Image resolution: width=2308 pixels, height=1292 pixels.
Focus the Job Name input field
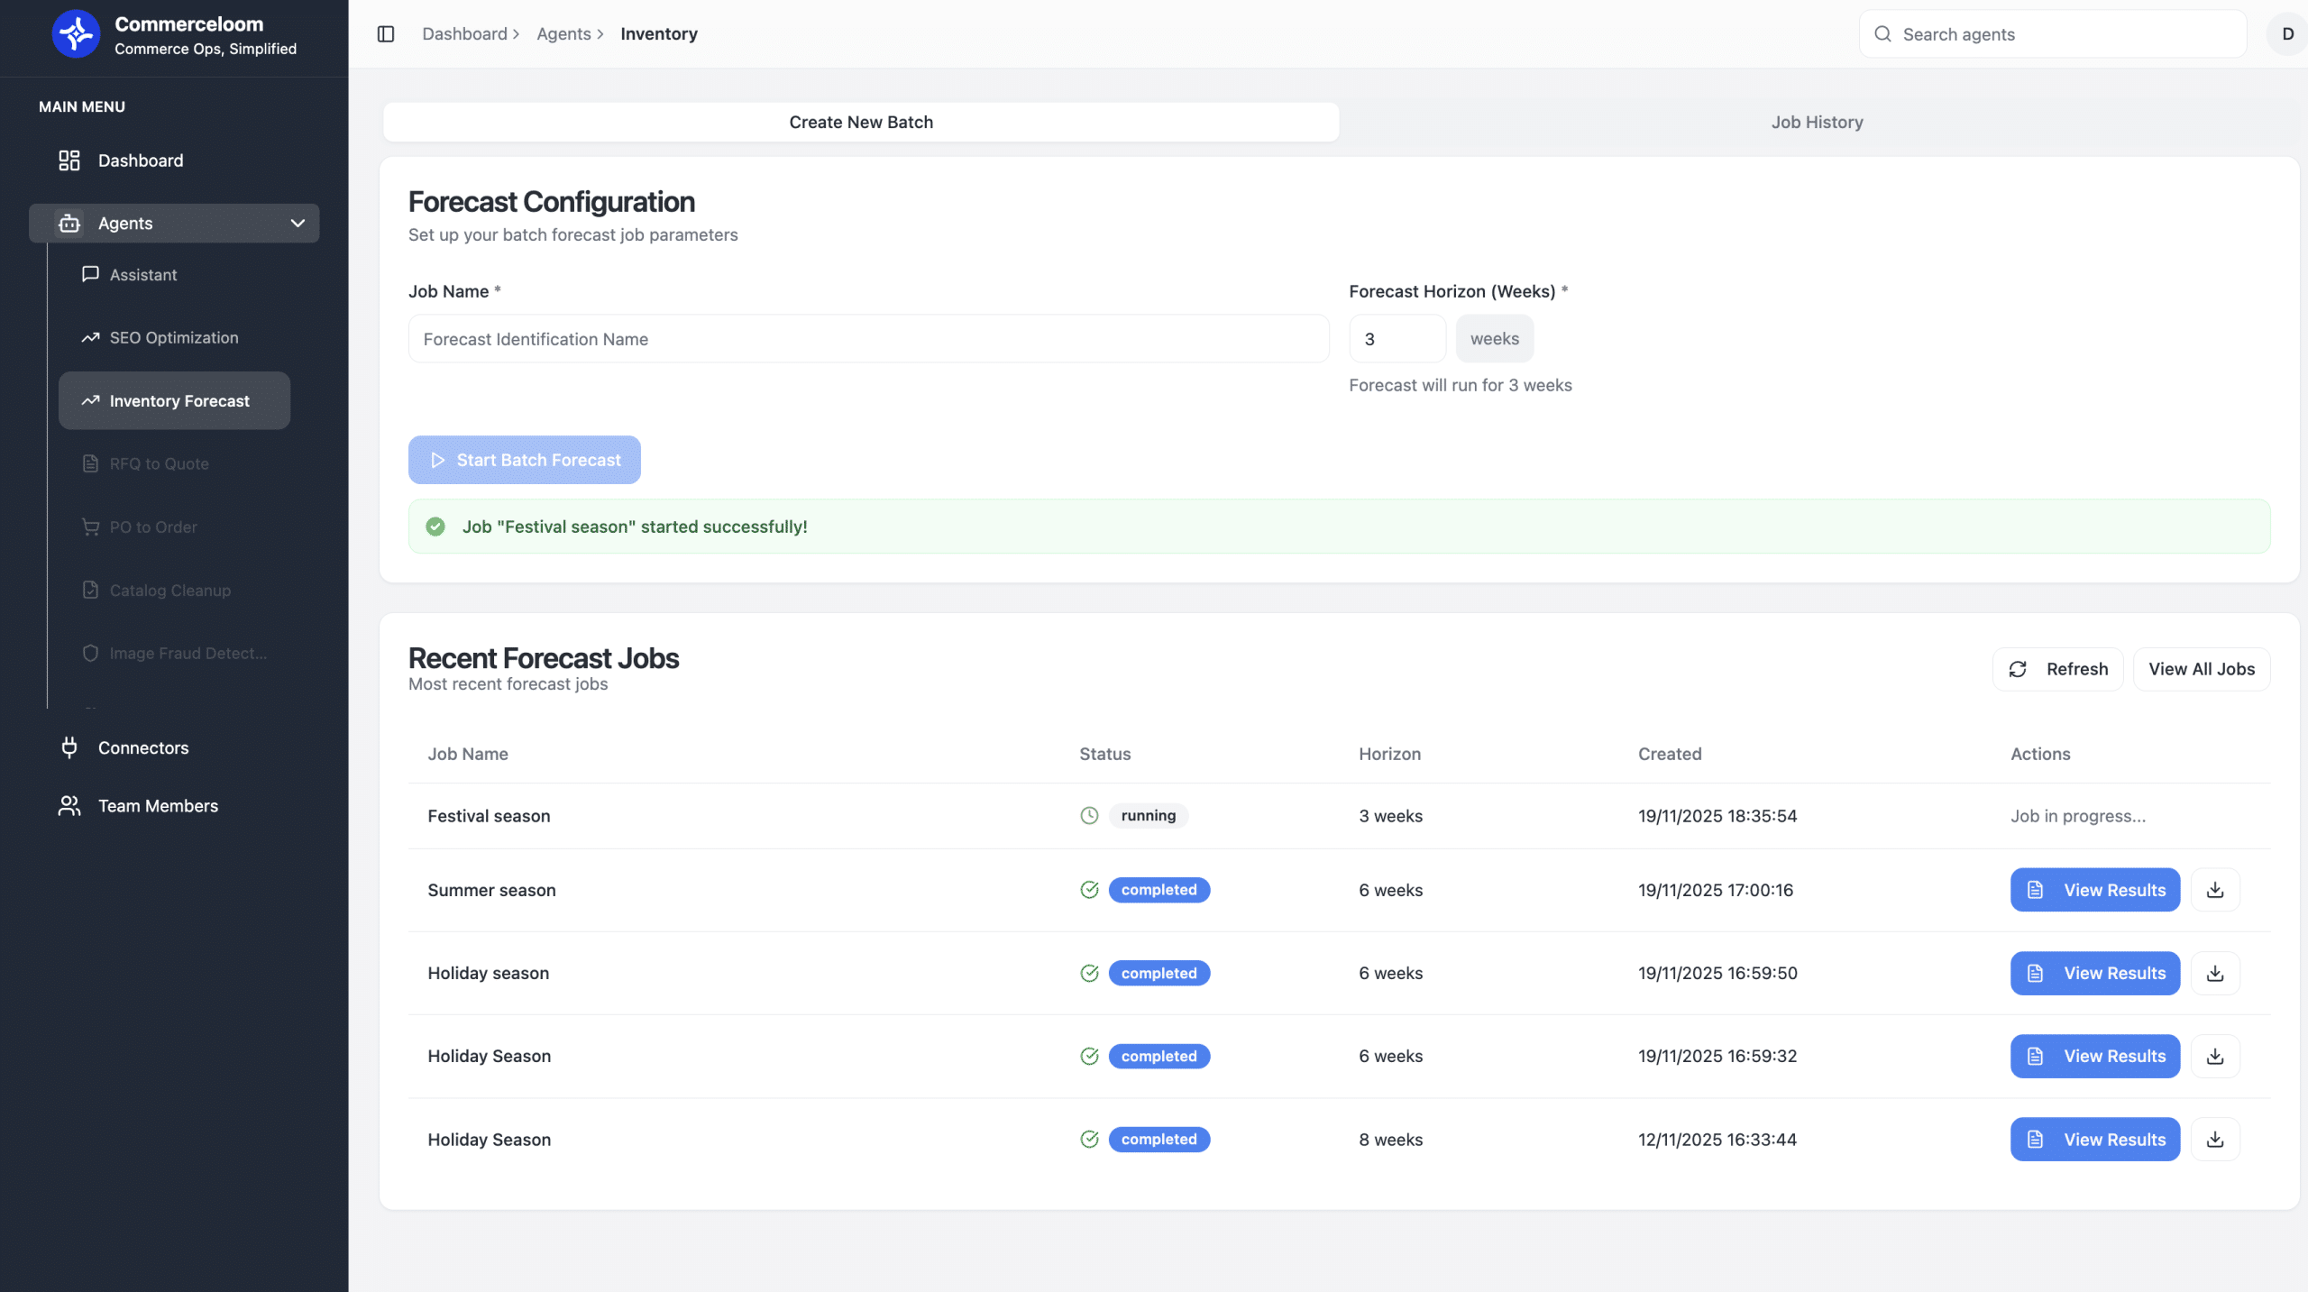tap(868, 339)
